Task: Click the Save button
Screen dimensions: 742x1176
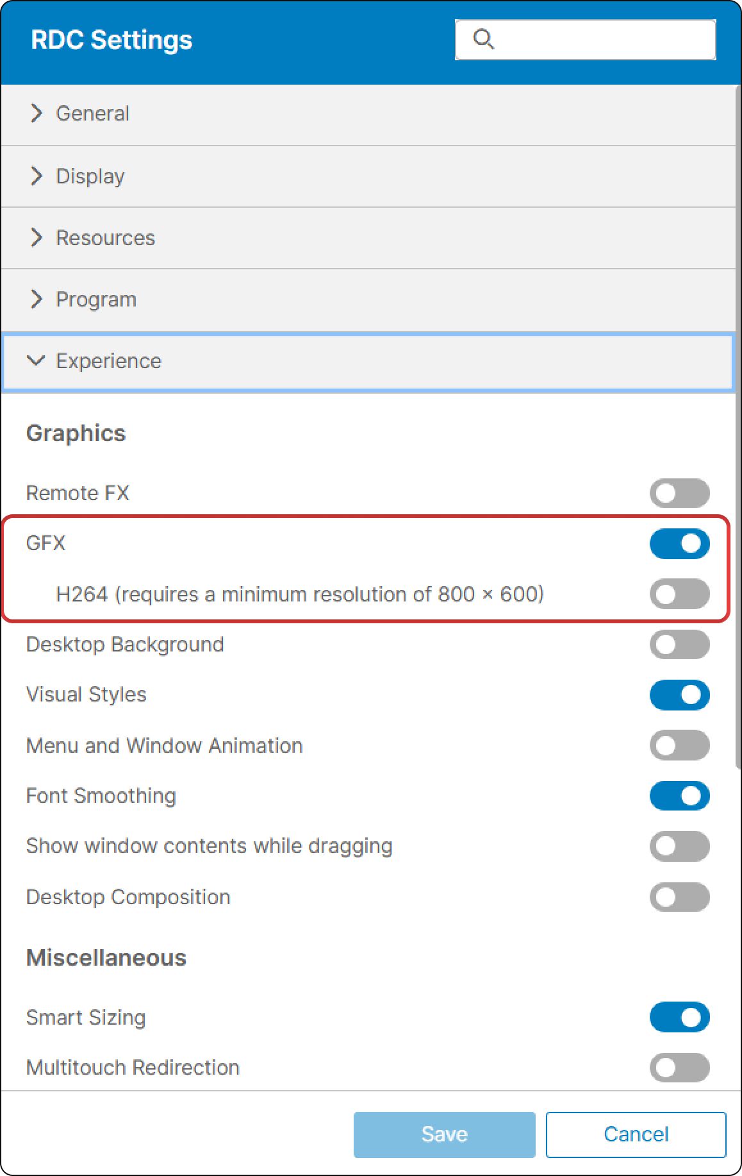Action: click(444, 1134)
